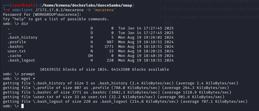Click the getting file \.bashrc output line
The width and height of the screenshot is (259, 111).
(117, 92)
